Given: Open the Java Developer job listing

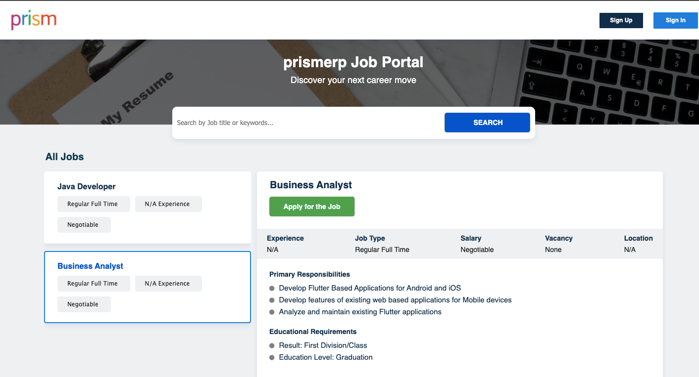Looking at the screenshot, I should pos(87,186).
